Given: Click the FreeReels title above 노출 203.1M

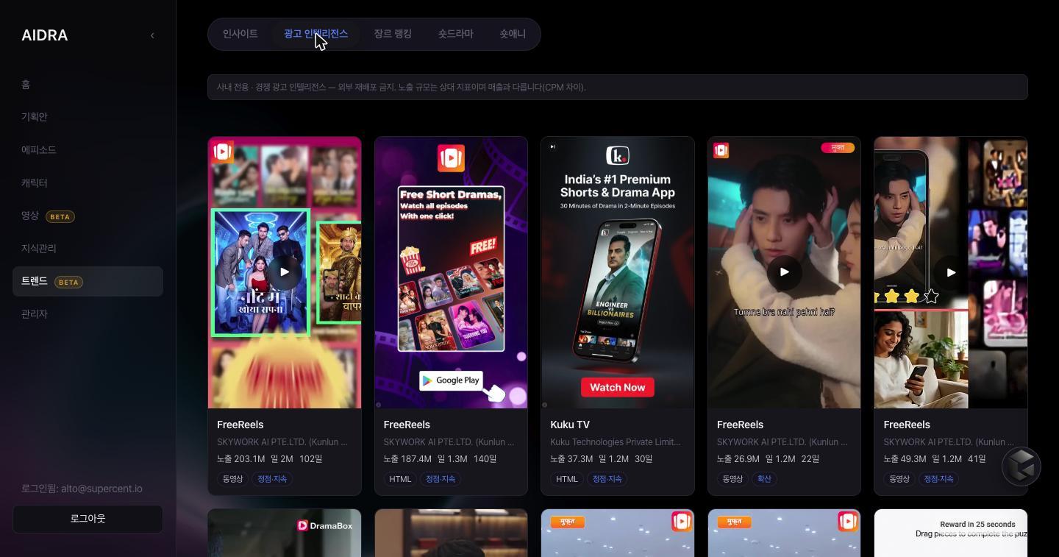Looking at the screenshot, I should click(x=240, y=425).
